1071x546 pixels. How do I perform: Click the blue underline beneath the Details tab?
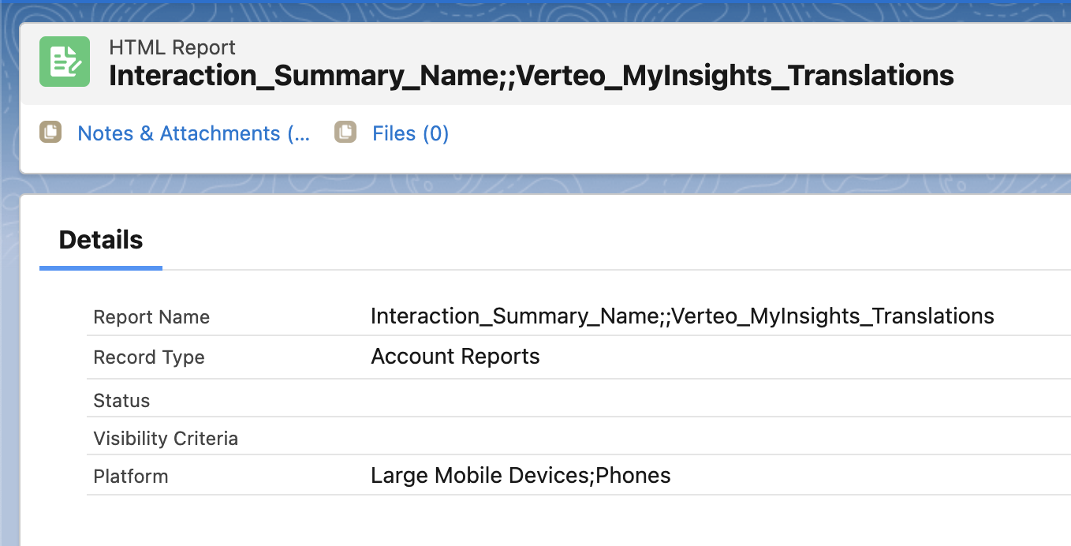click(101, 268)
